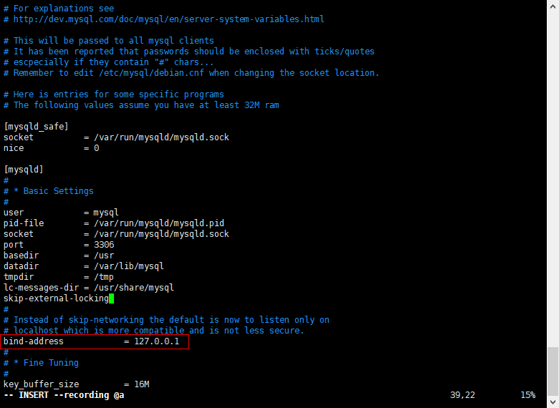Screen dimensions: 559x408
Task: Click the pid-file path /var/run/mysqld/mysqld.pid
Action: [x=159, y=223]
